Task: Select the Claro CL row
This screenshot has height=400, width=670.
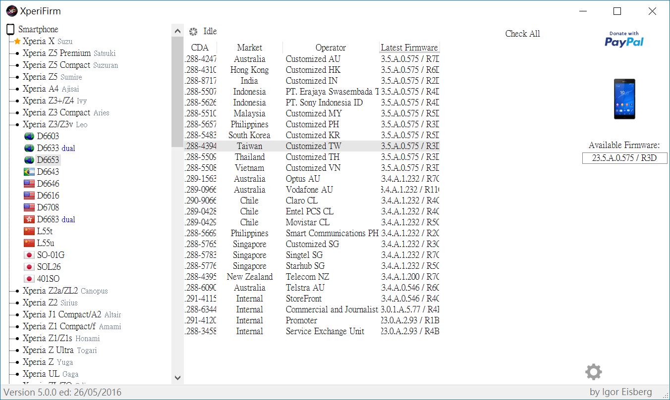Action: coord(312,200)
